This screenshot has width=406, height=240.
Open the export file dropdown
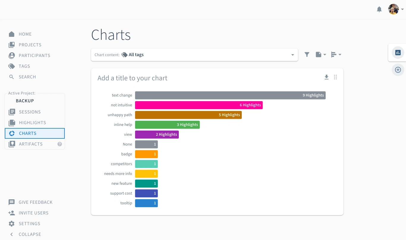click(x=321, y=55)
